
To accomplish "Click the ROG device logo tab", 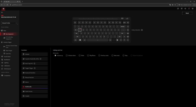I will coord(3,9).
